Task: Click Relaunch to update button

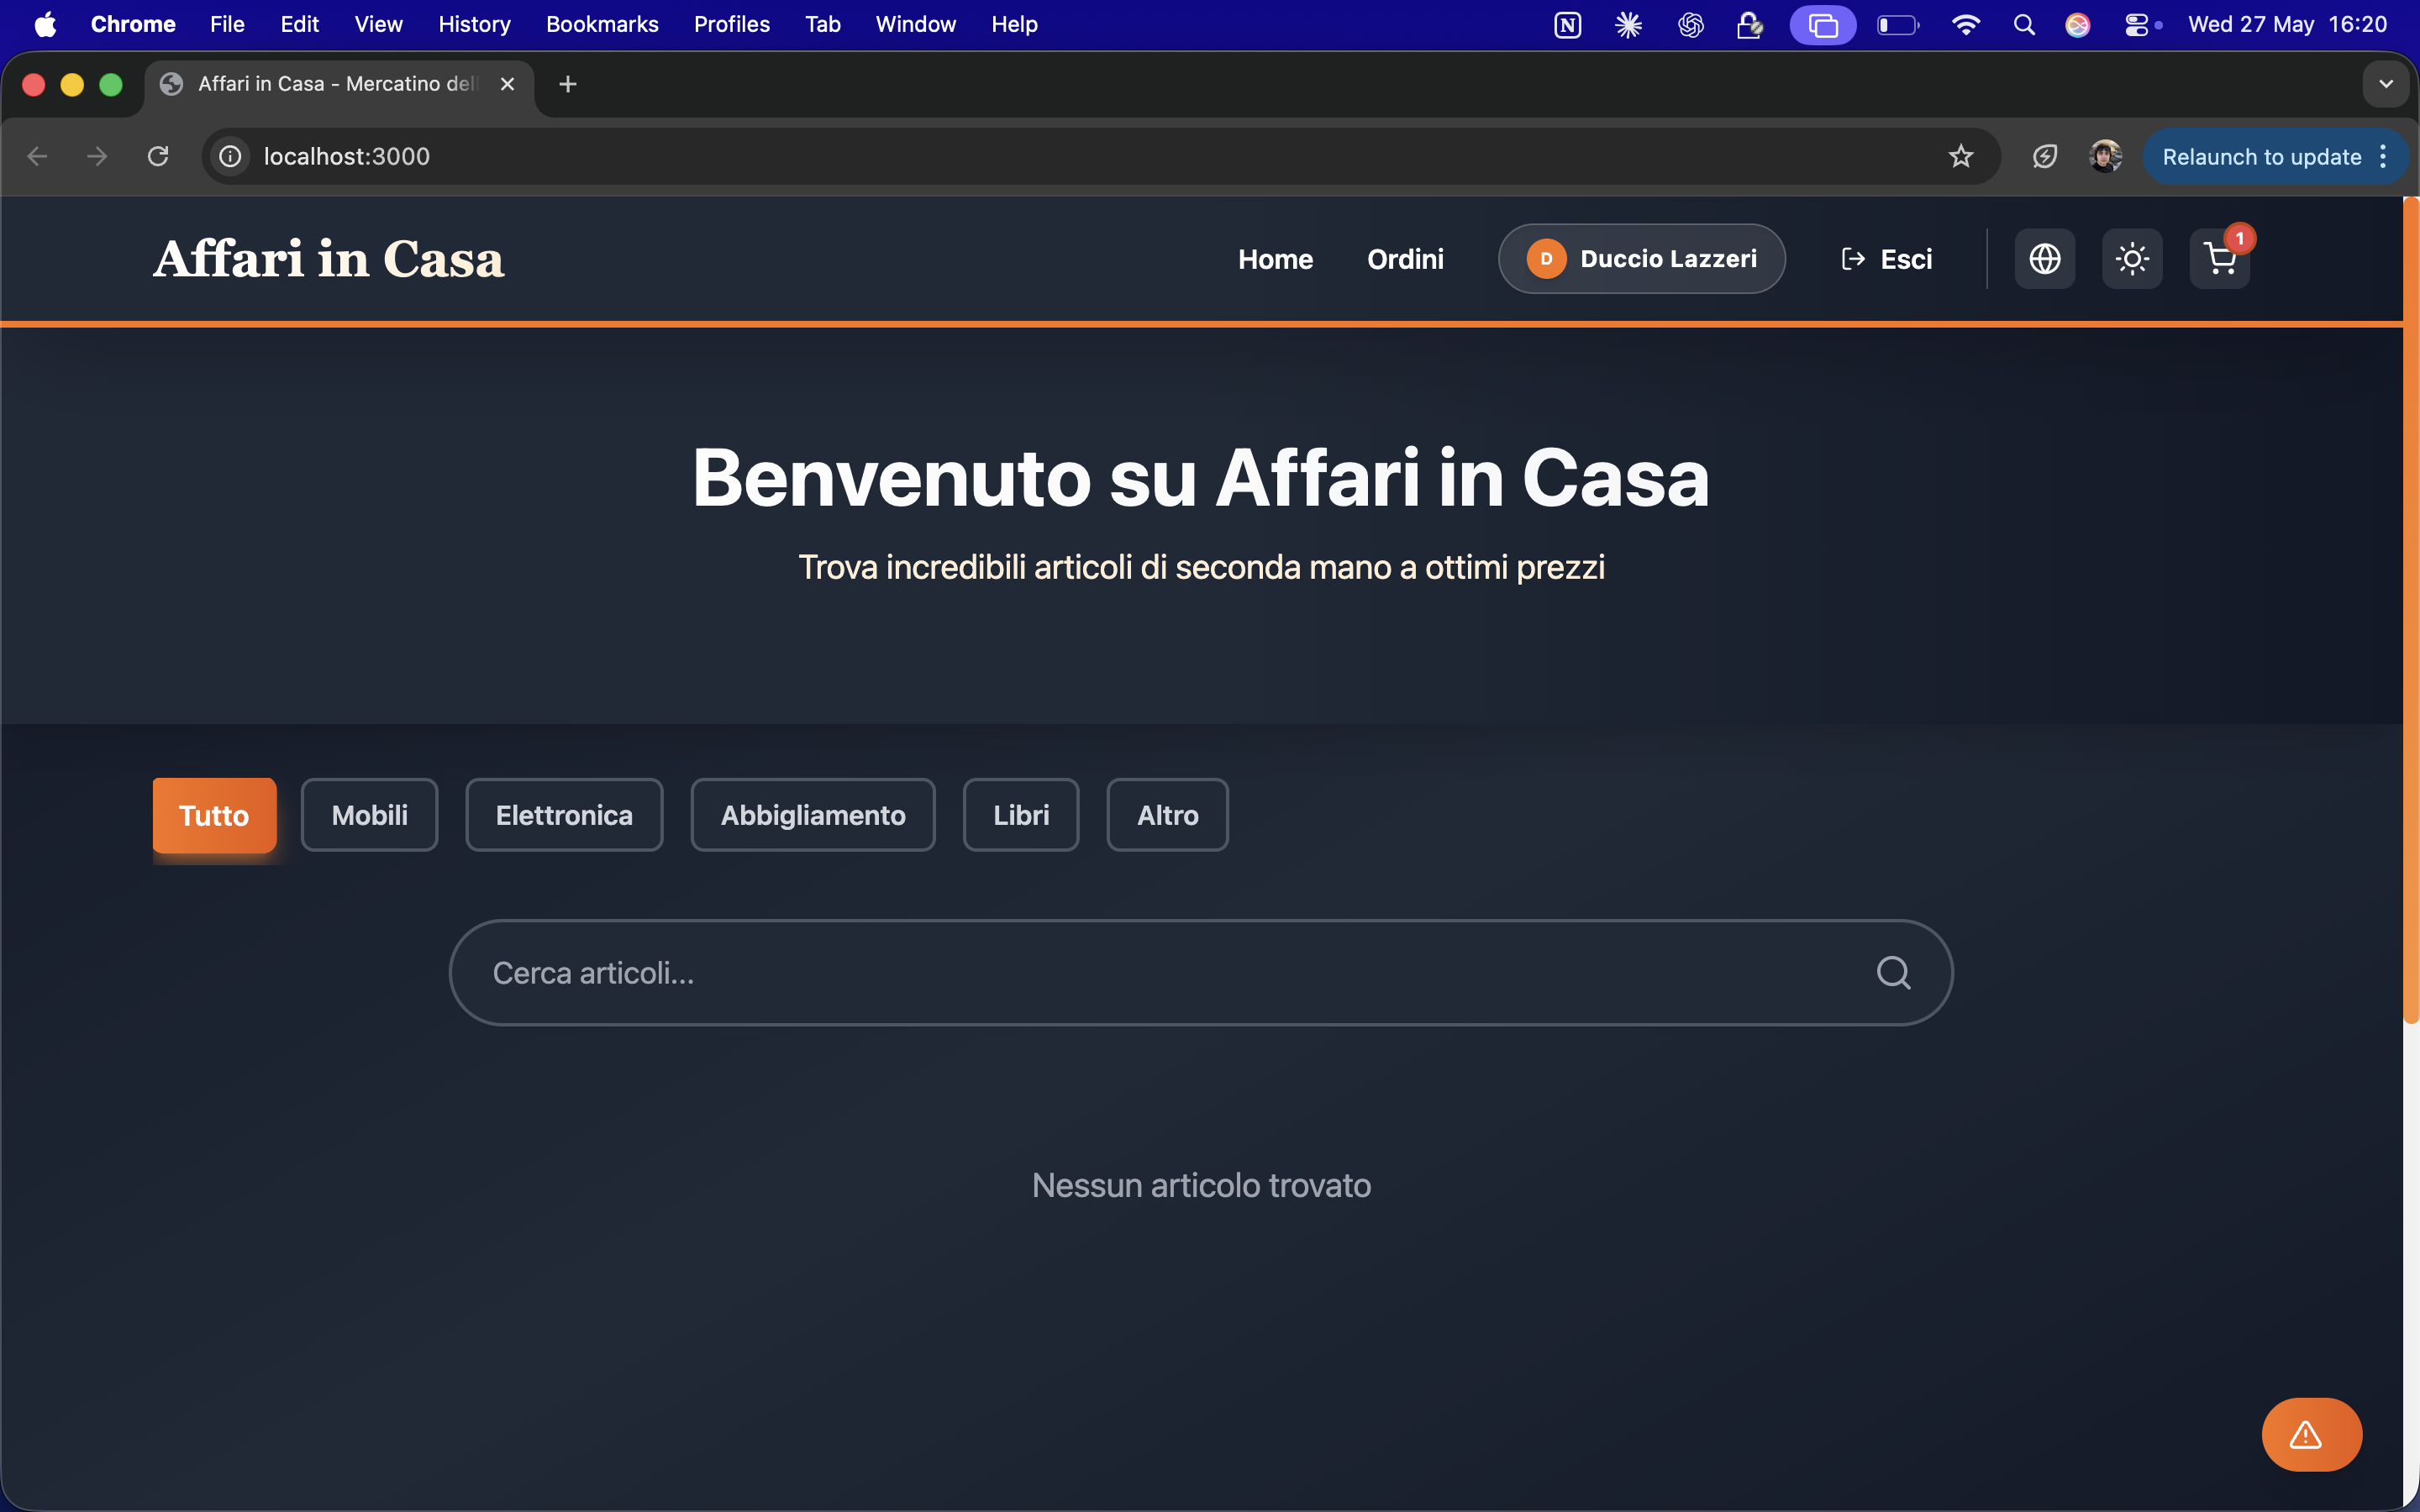Action: click(x=2261, y=156)
